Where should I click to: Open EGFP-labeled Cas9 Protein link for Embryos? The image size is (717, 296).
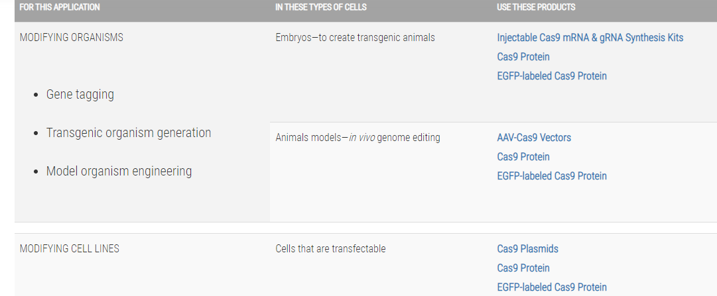click(x=552, y=76)
